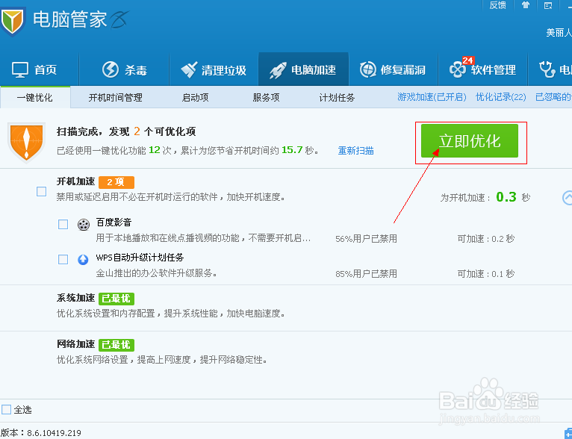Click the 系统加速 section title
The height and width of the screenshot is (439, 572).
(75, 298)
